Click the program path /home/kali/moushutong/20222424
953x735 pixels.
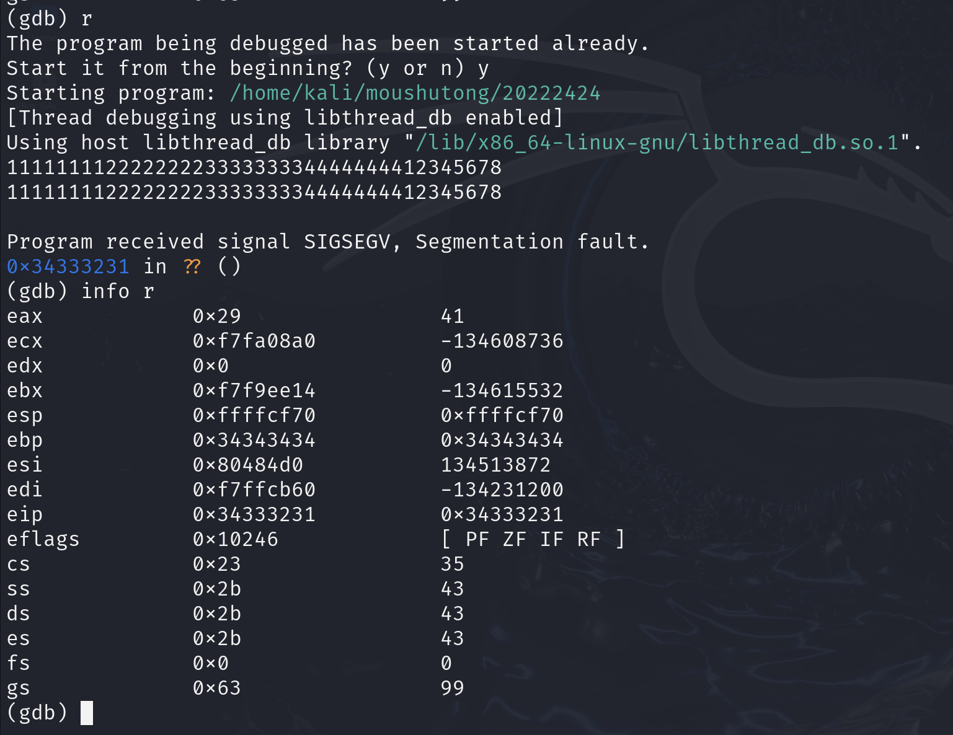click(x=415, y=93)
